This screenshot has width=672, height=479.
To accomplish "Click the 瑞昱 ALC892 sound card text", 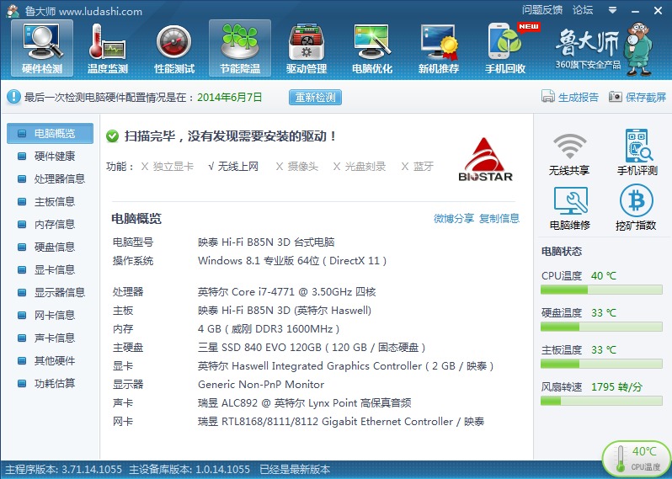I will click(304, 402).
